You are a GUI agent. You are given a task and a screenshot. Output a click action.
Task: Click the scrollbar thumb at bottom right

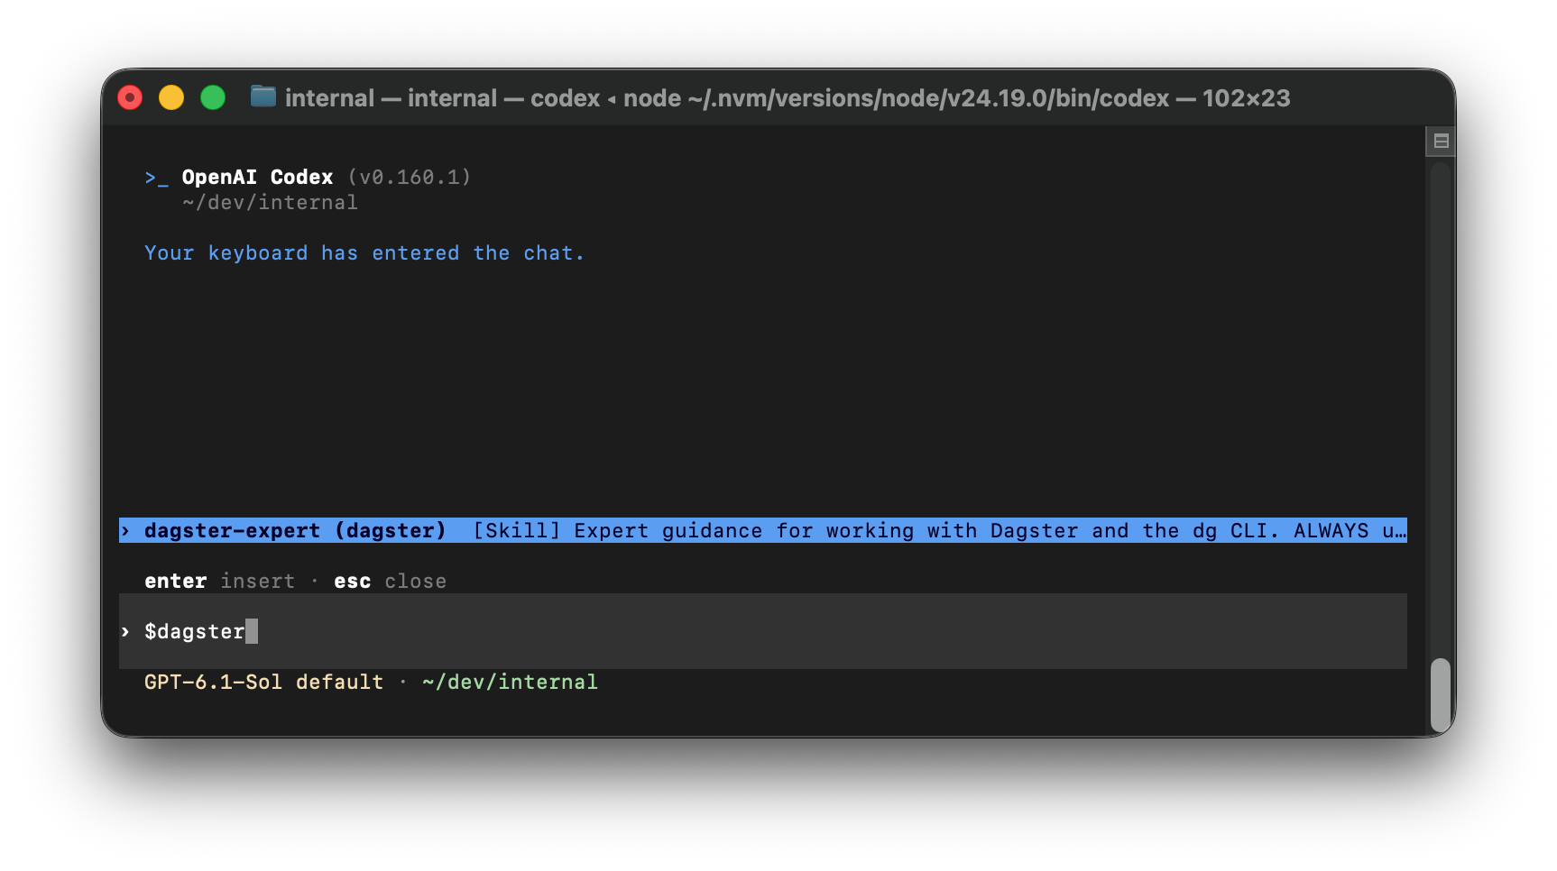[x=1441, y=695]
